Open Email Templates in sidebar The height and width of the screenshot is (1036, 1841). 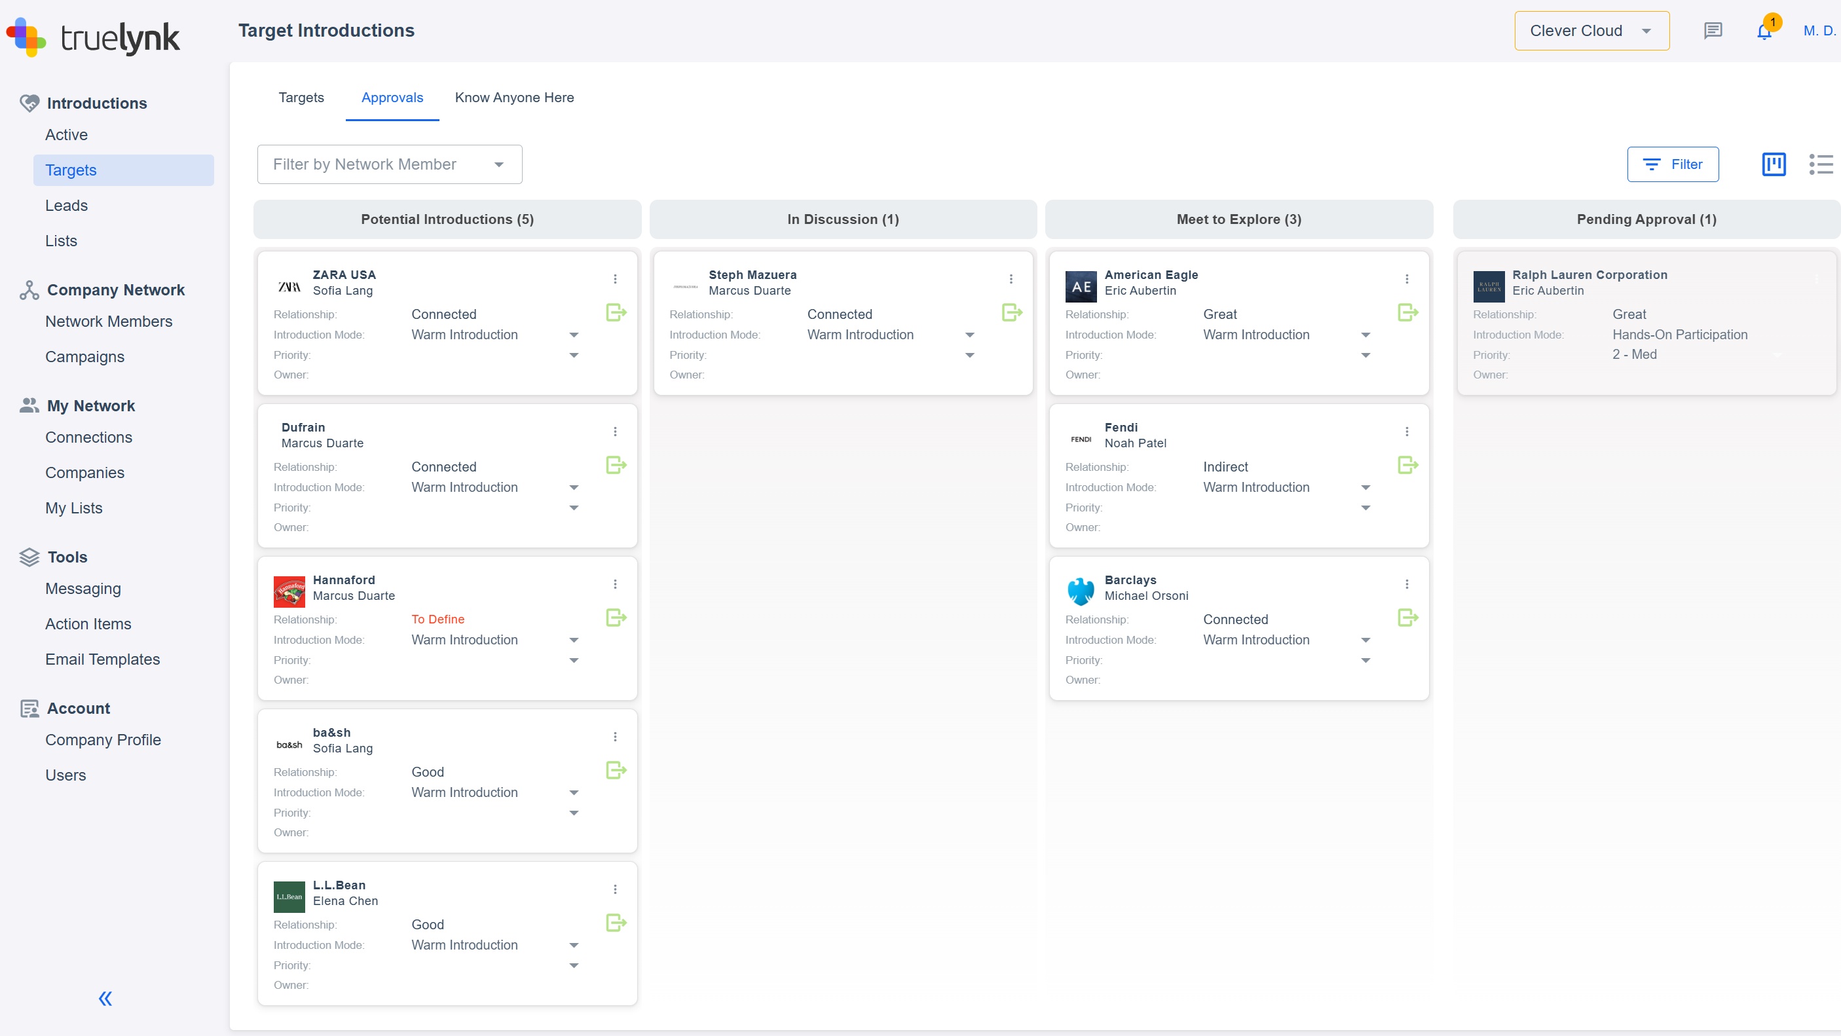[102, 659]
